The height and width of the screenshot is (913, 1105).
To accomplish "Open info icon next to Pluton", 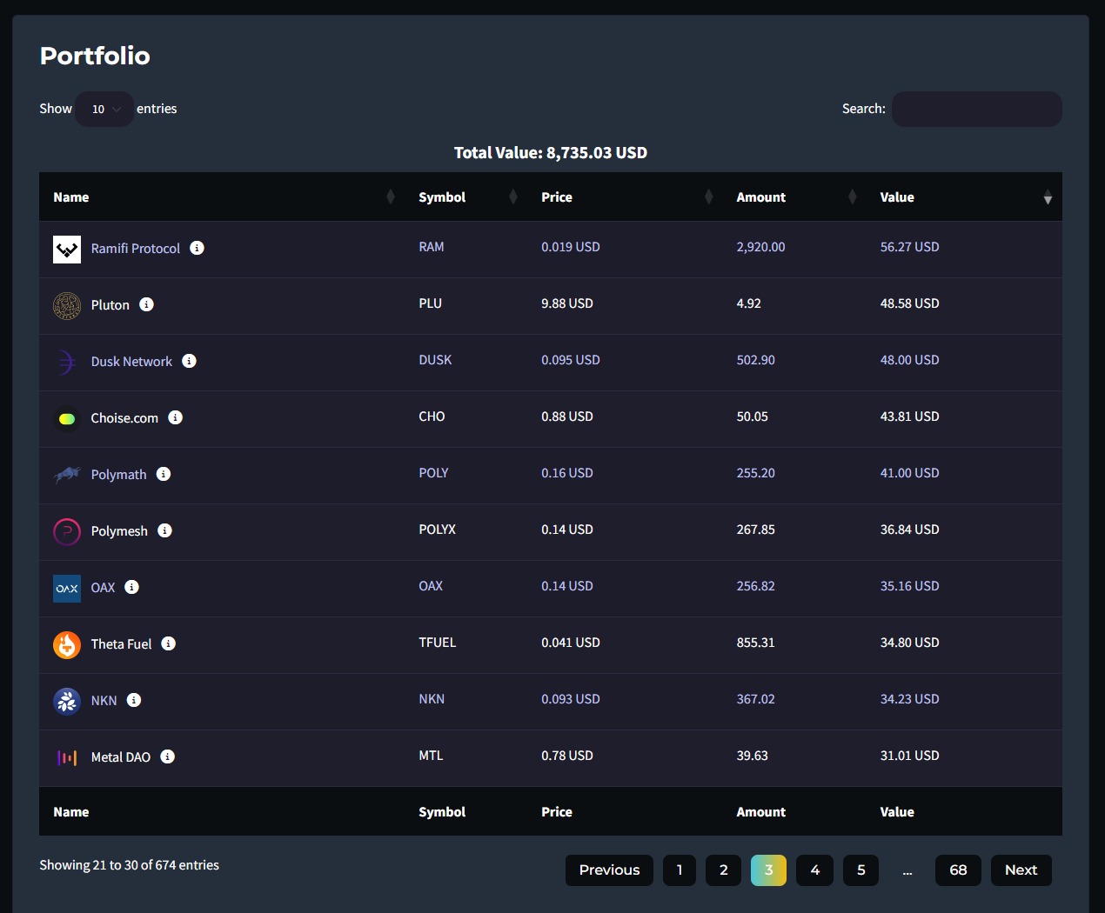I will [146, 304].
